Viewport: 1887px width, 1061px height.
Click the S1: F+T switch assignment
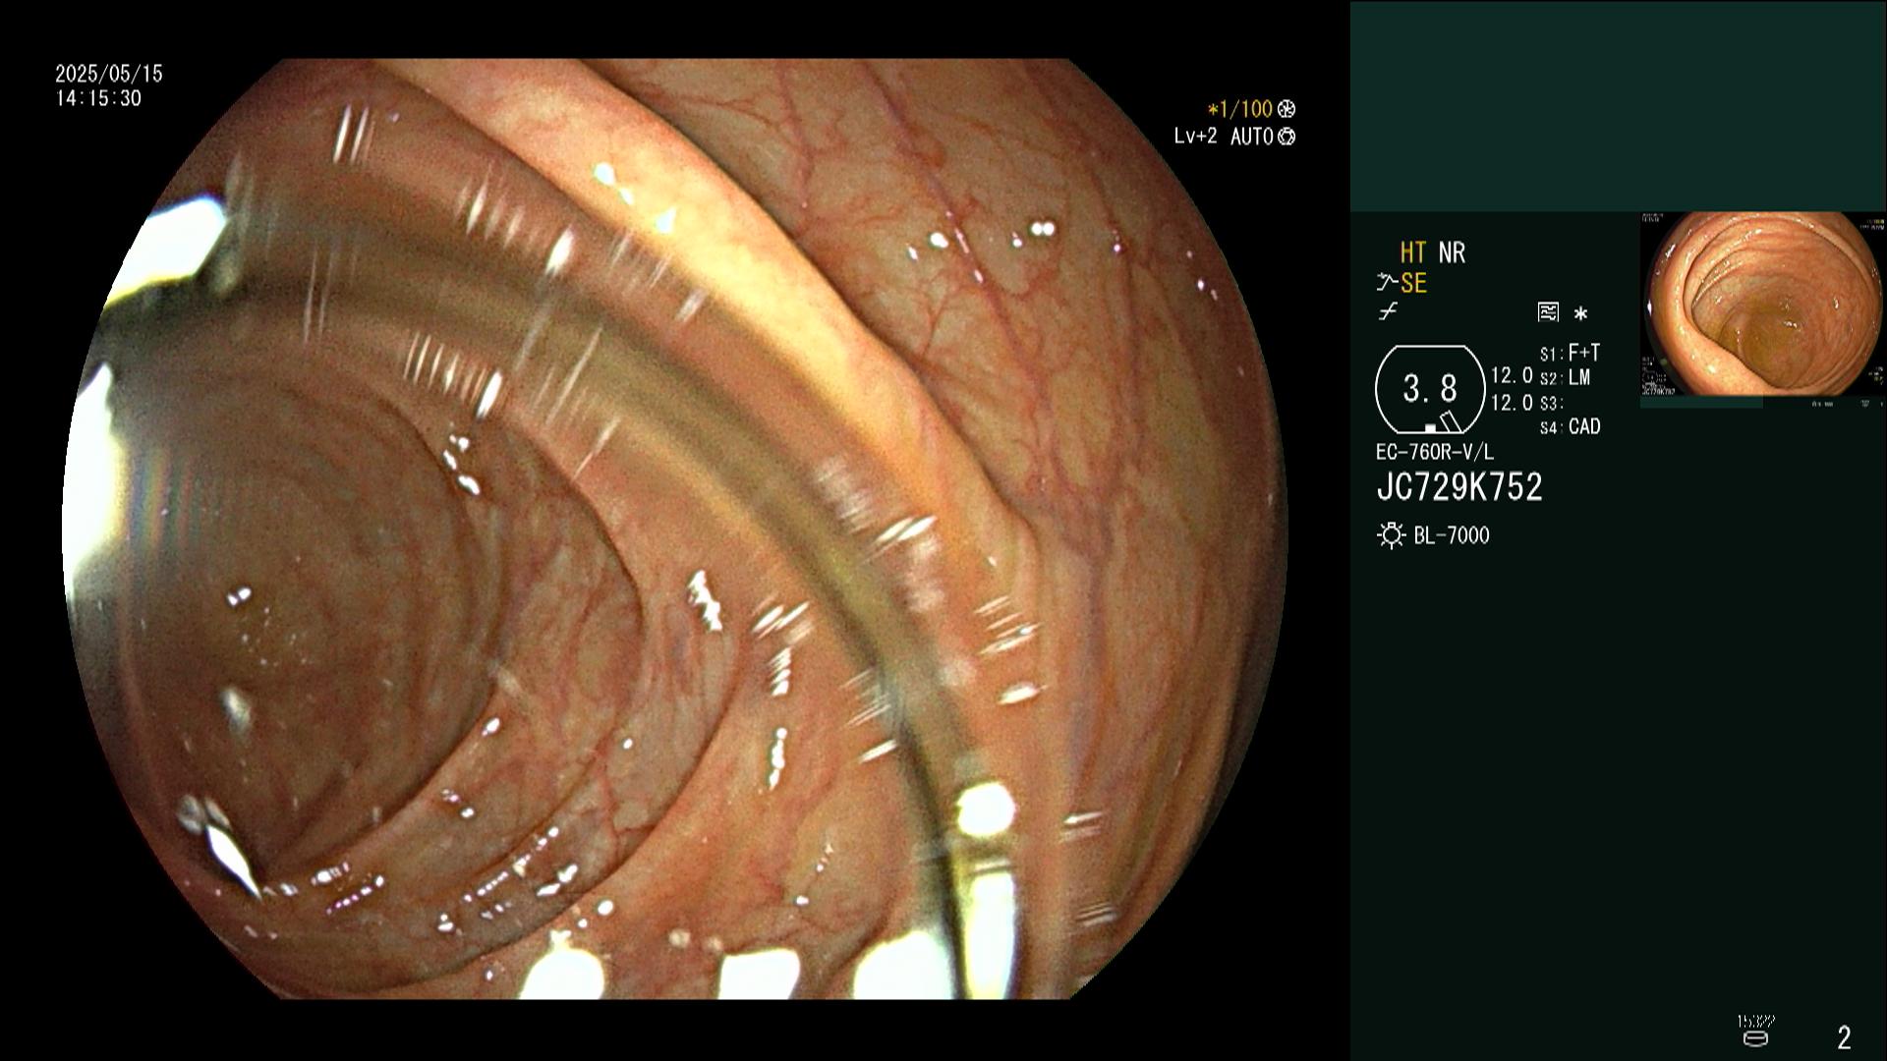click(1571, 353)
